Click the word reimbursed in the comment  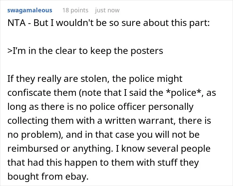33,148
